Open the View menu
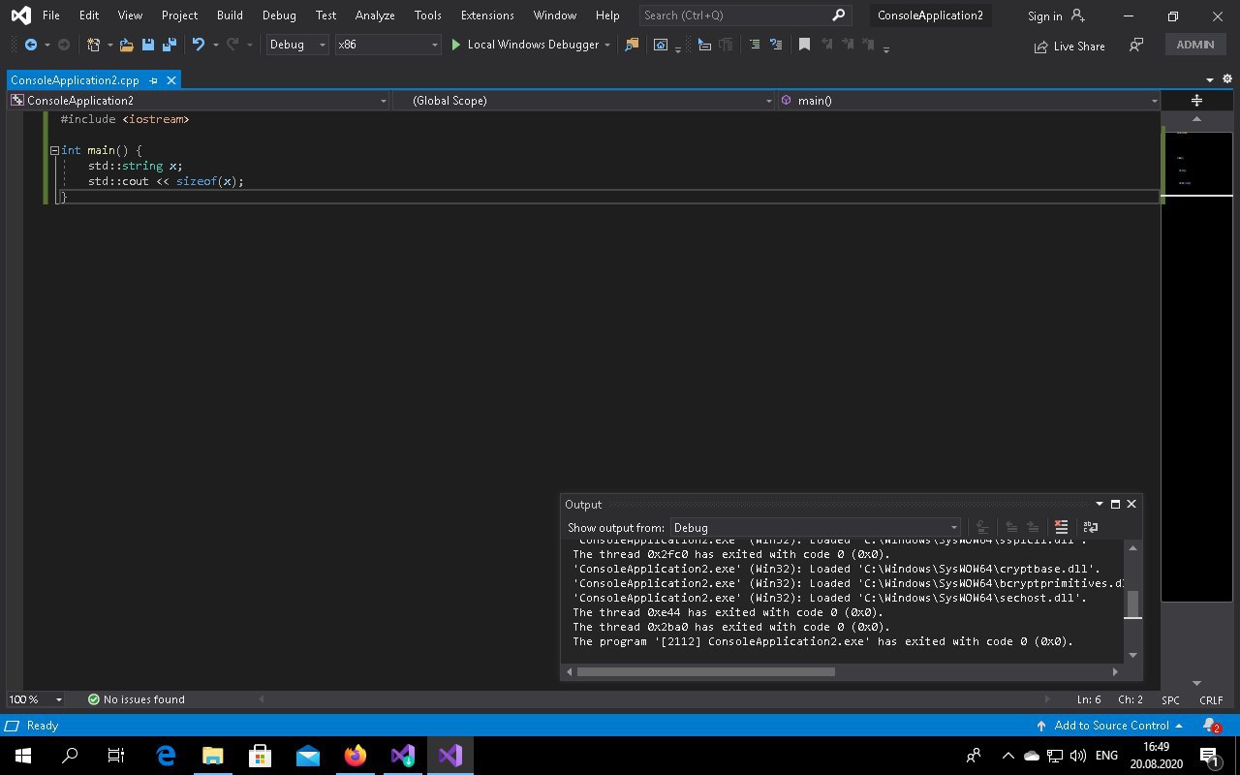 click(x=130, y=15)
